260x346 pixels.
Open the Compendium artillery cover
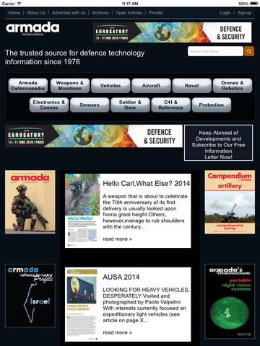(230, 202)
